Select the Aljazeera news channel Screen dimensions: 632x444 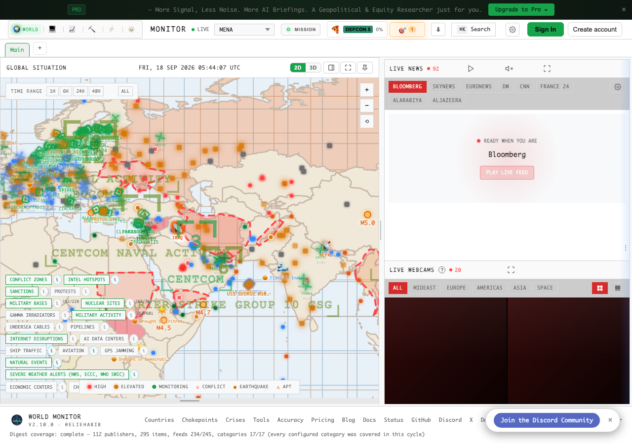[447, 101]
